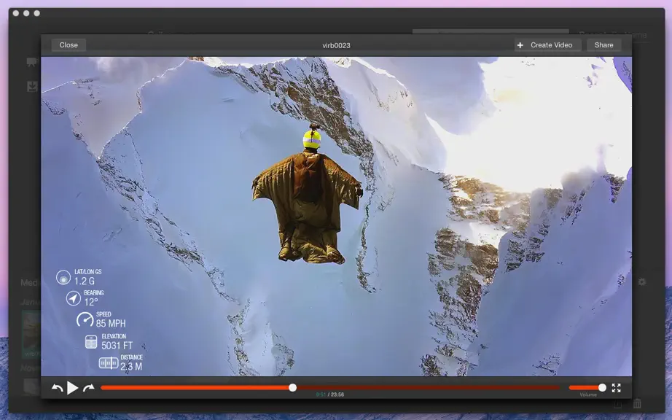
Task: Click the Lat/Lon Gs circular gauge icon
Action: tap(63, 277)
